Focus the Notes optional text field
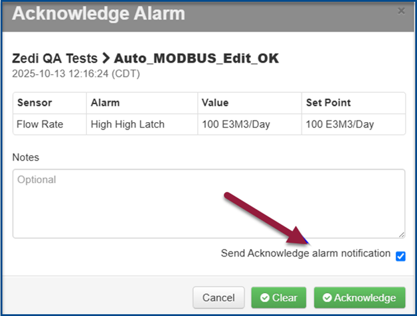The image size is (417, 316). 208,203
